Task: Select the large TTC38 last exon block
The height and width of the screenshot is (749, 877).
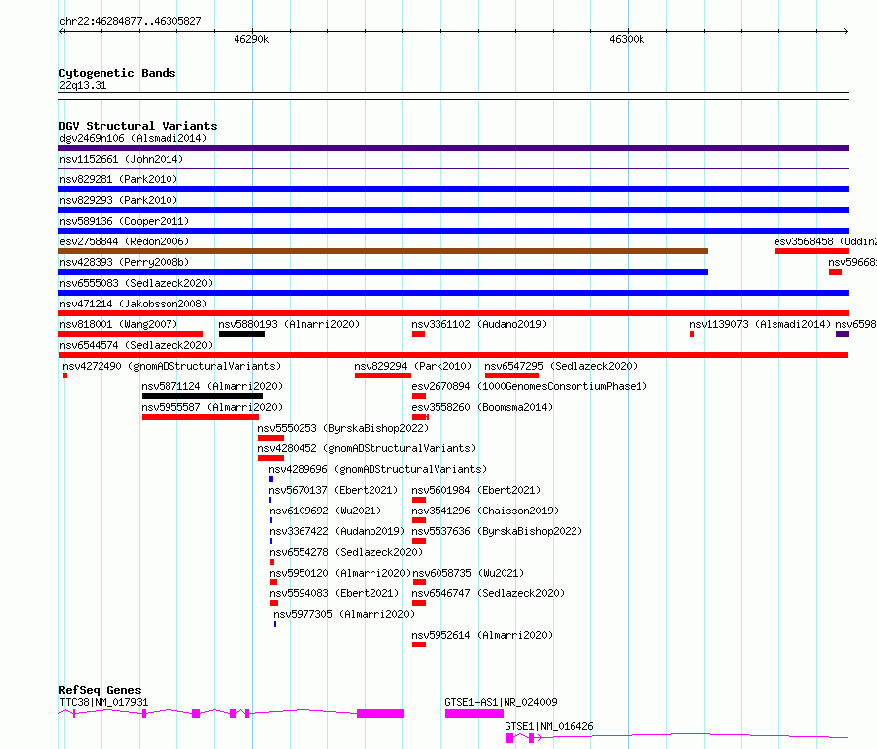Action: [380, 714]
